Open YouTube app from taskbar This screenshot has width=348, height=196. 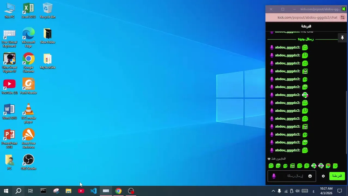click(x=81, y=191)
